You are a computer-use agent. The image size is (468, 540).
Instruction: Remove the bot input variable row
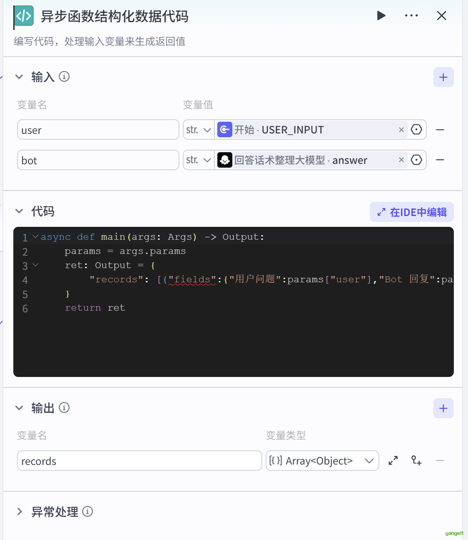pyautogui.click(x=440, y=160)
